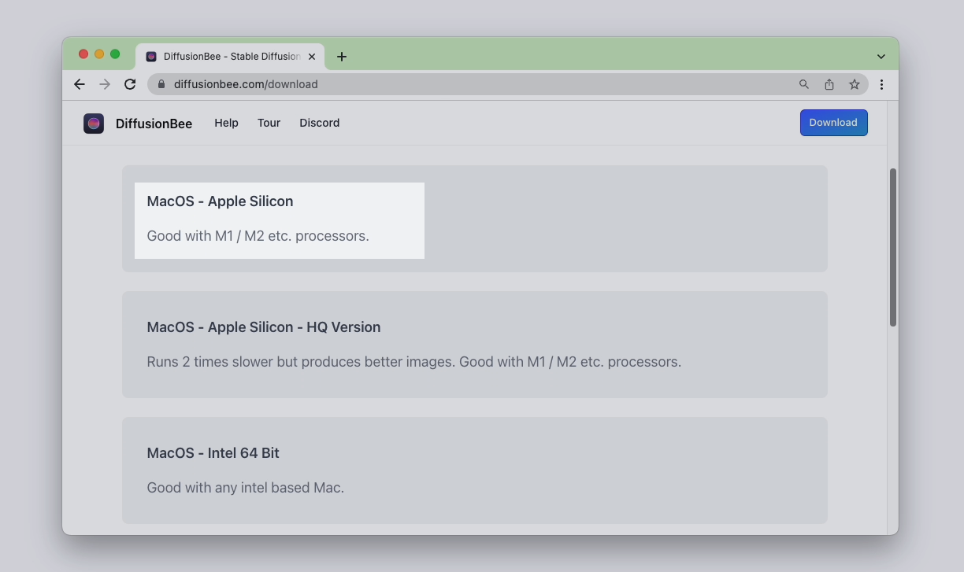
Task: Click the magnifier icon in address bar
Action: point(804,84)
